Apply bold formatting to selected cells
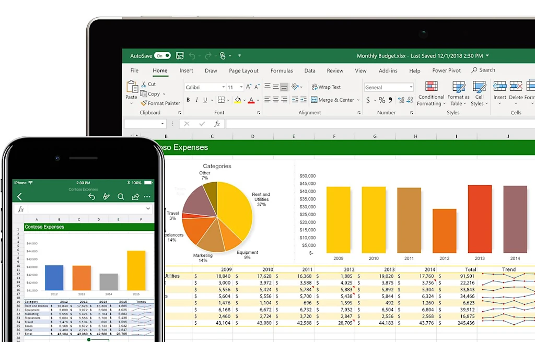 tap(188, 100)
